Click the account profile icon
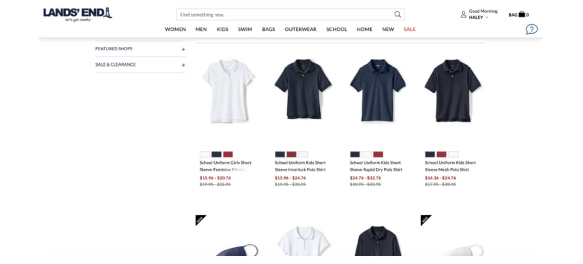The image size is (583, 264). 463,14
